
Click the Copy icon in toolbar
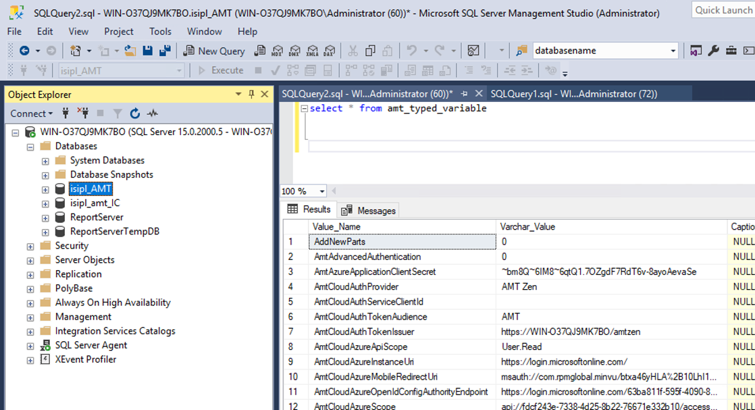point(370,51)
